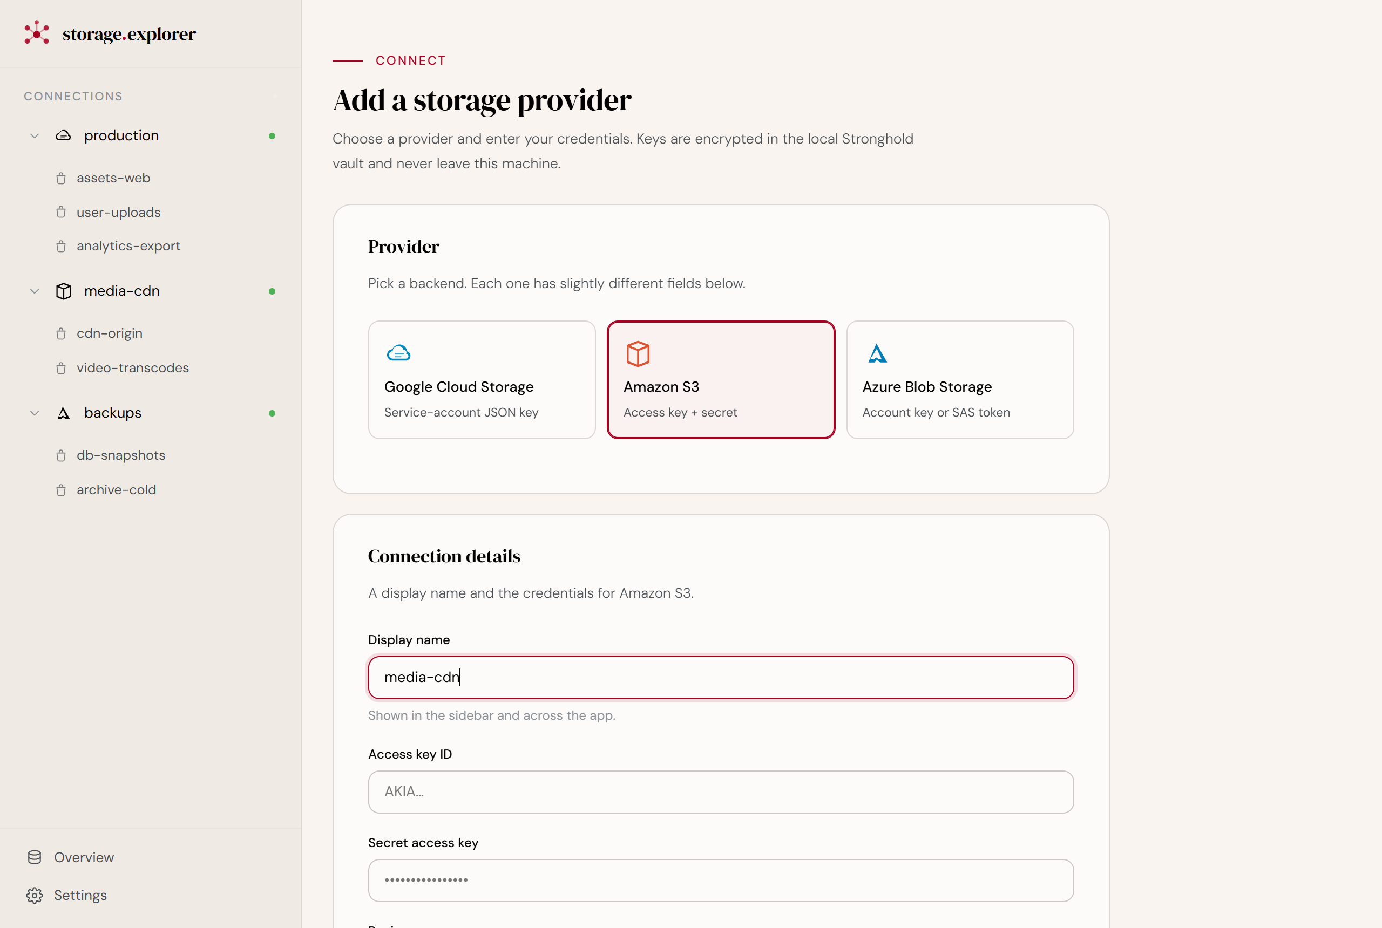
Task: Click the Azure Blob Storage logo icon
Action: pos(877,353)
